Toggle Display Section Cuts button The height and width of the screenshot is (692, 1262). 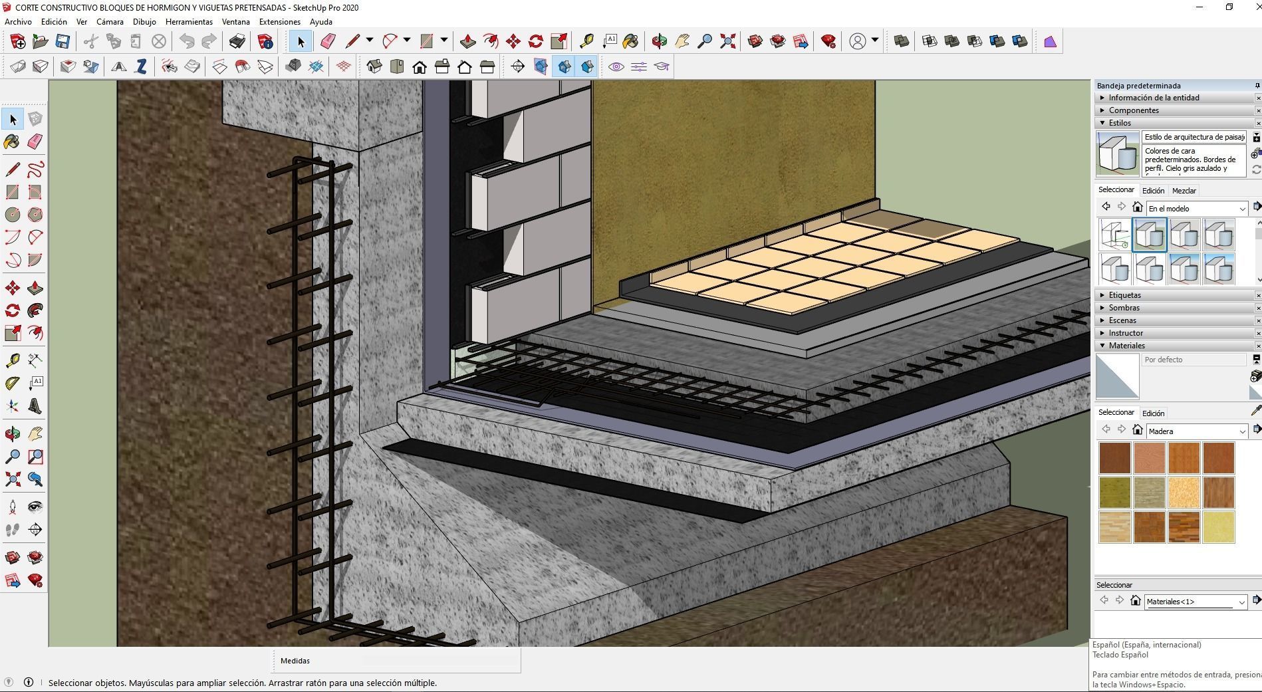click(564, 66)
